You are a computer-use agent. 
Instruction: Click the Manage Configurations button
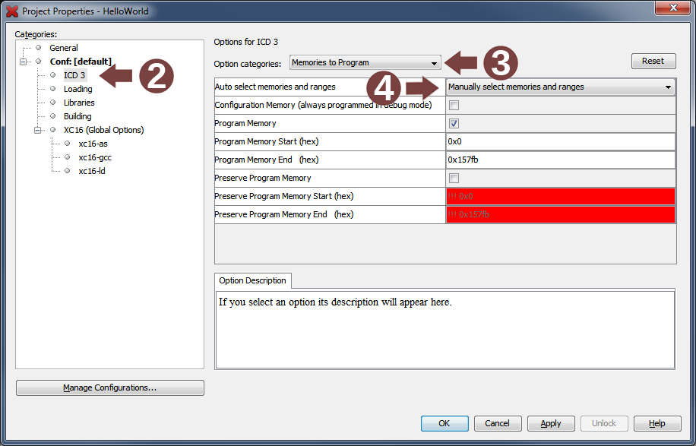coord(109,387)
